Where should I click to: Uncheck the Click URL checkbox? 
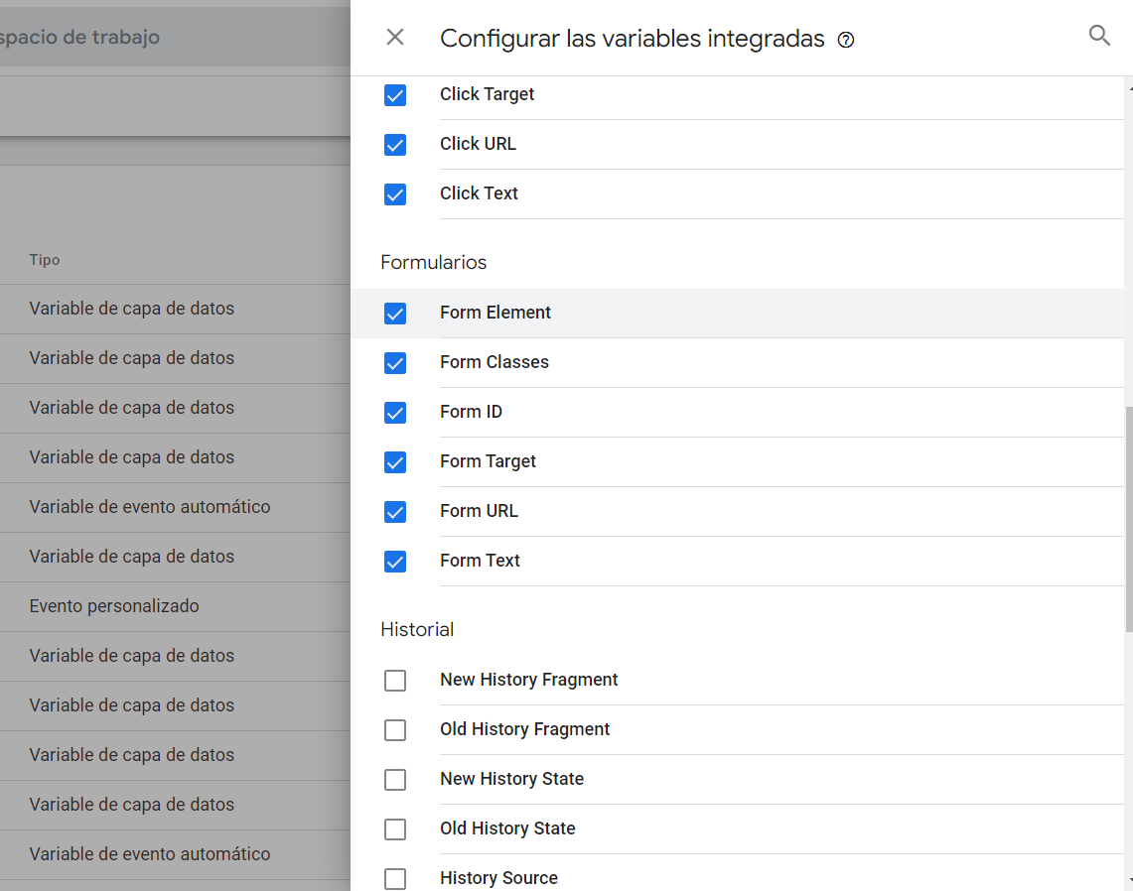(395, 145)
